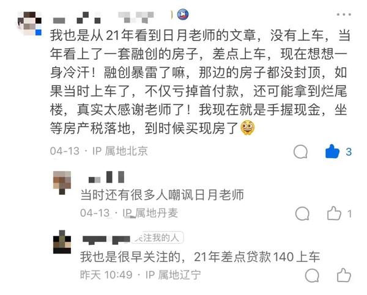Open the top commenter's profile avatar
The height and width of the screenshot is (295, 367).
pyautogui.click(x=30, y=23)
